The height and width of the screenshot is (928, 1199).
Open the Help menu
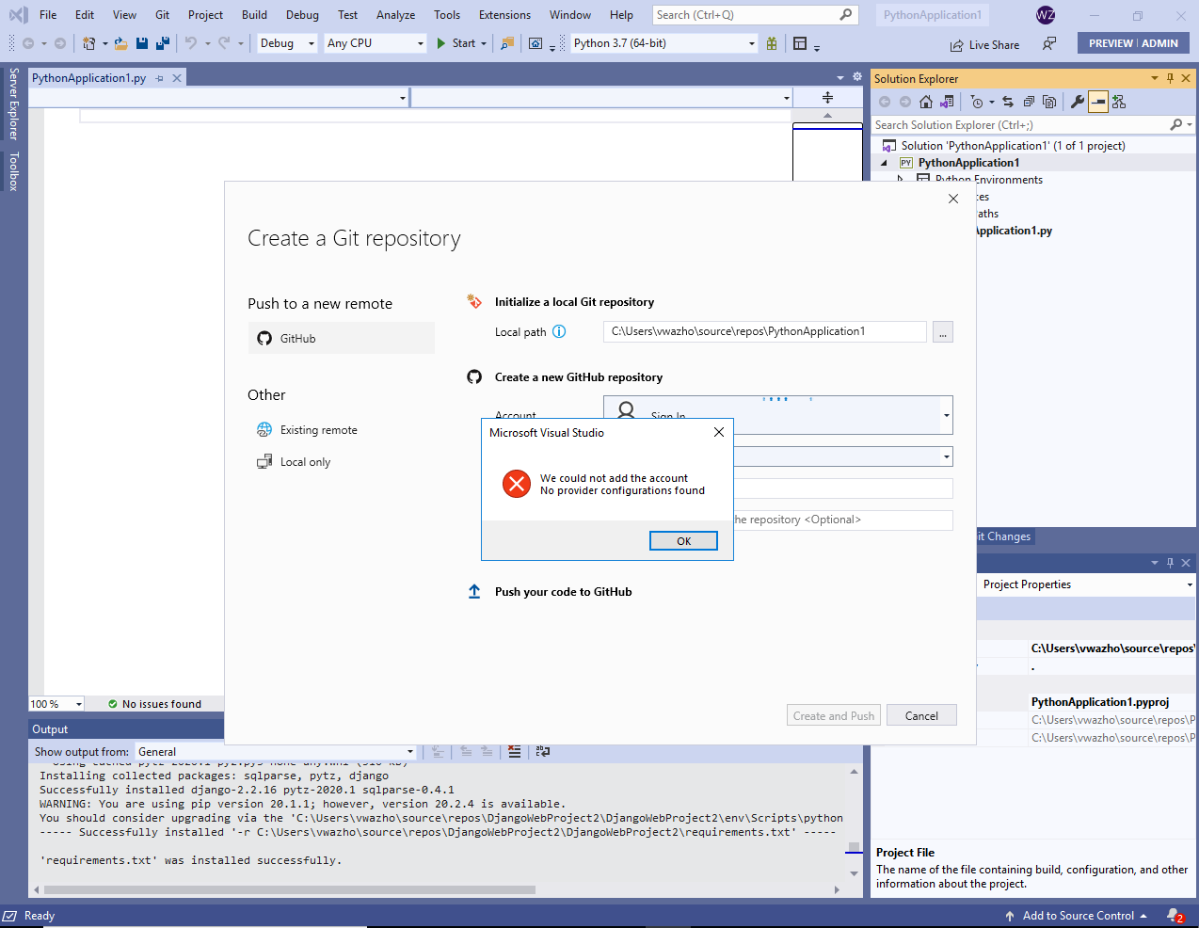tap(621, 15)
